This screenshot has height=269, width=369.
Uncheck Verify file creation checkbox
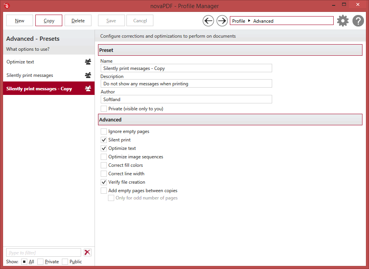104,182
